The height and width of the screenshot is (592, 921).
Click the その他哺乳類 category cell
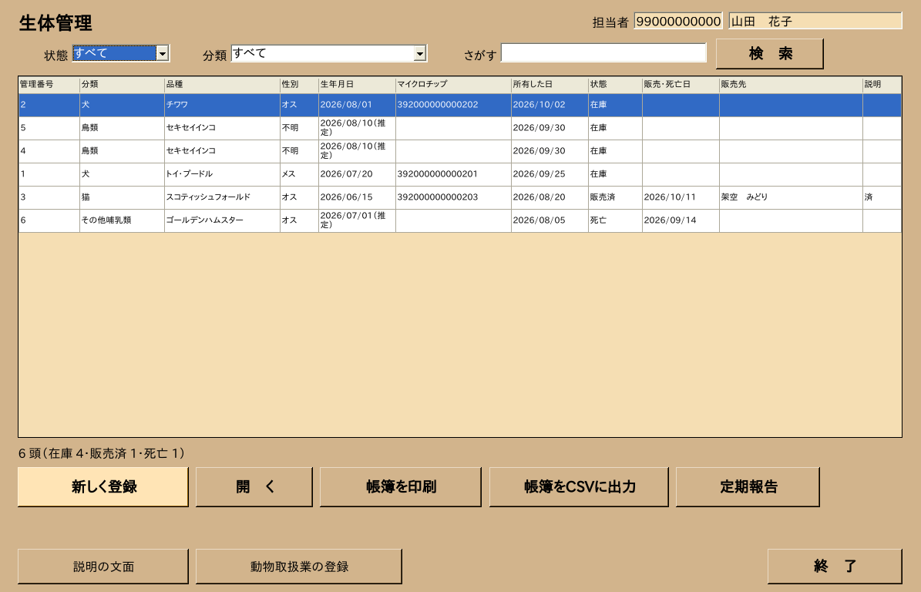click(x=123, y=220)
